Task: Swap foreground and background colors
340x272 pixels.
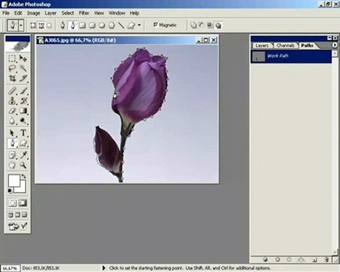Action: (x=24, y=176)
